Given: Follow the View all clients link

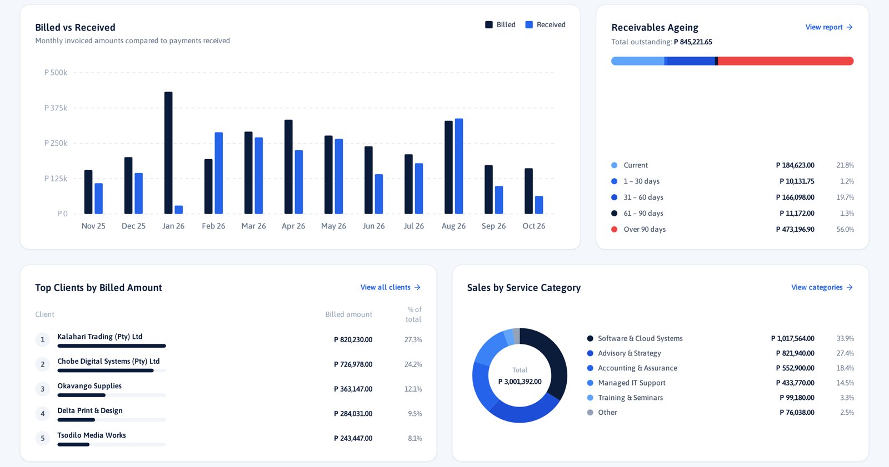Looking at the screenshot, I should click(390, 287).
